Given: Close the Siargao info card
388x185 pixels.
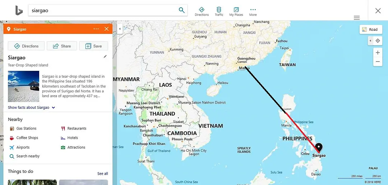Looking at the screenshot, I should pos(106,29).
